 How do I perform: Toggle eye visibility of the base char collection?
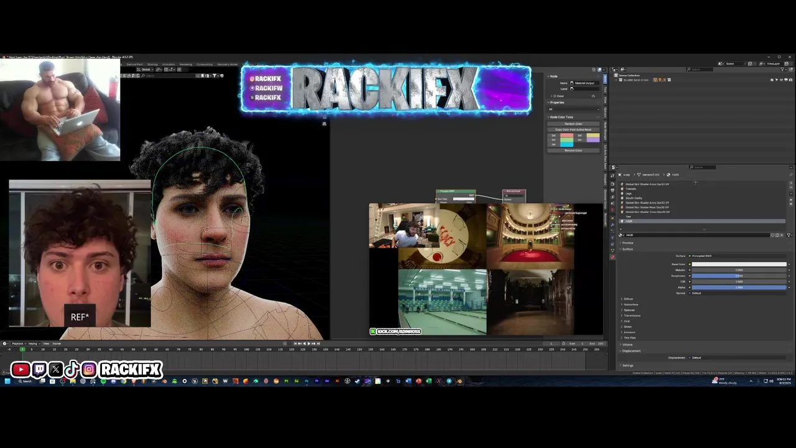click(x=781, y=80)
